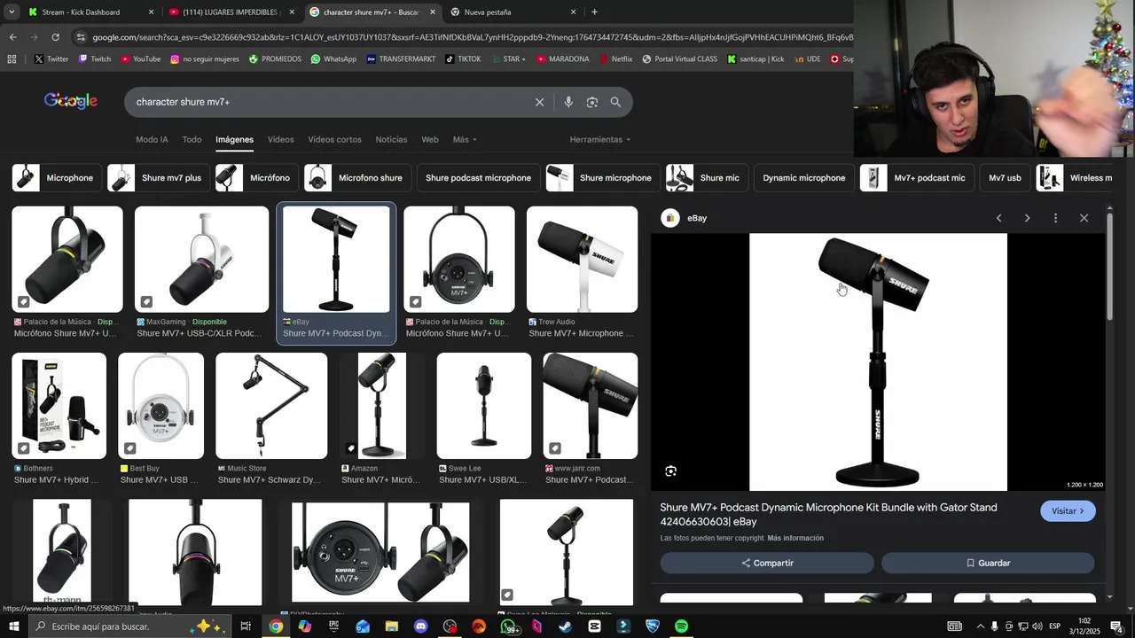Go to previous image in preview panel
1135x638 pixels.
(x=998, y=218)
